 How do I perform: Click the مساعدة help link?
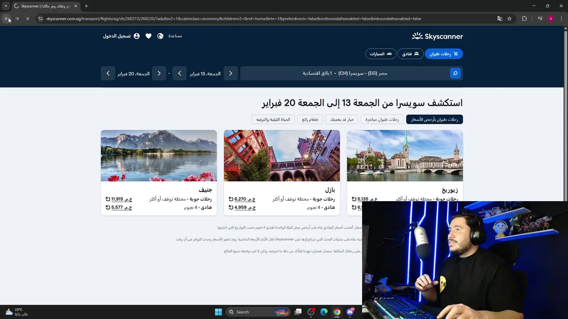pyautogui.click(x=175, y=36)
